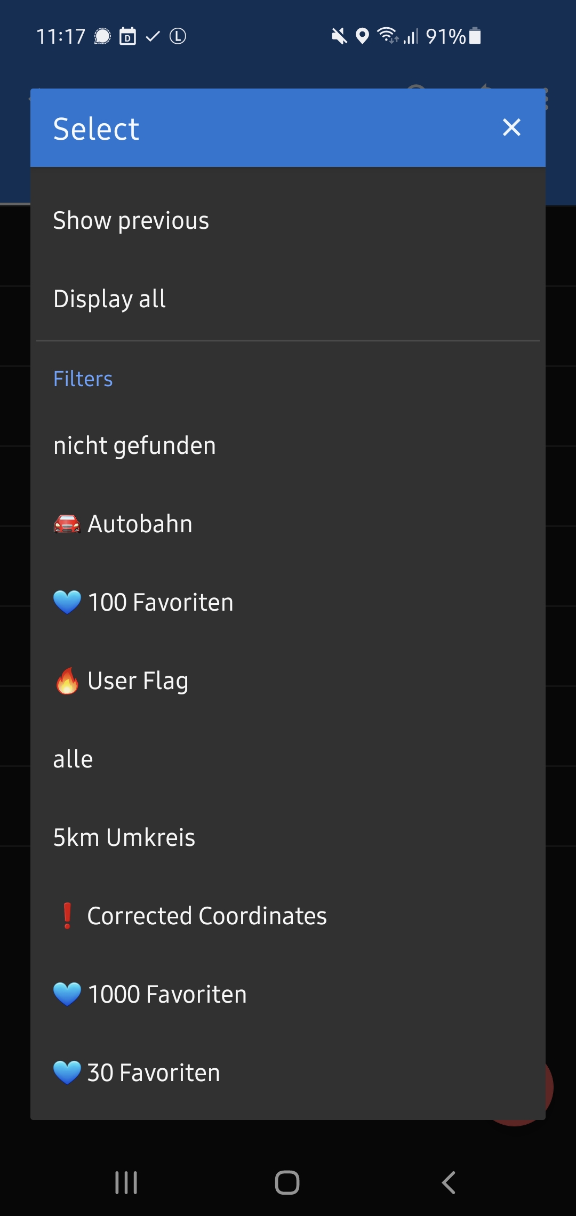Viewport: 576px width, 1216px height.
Task: Tap the red car Autobahn icon
Action: point(67,524)
